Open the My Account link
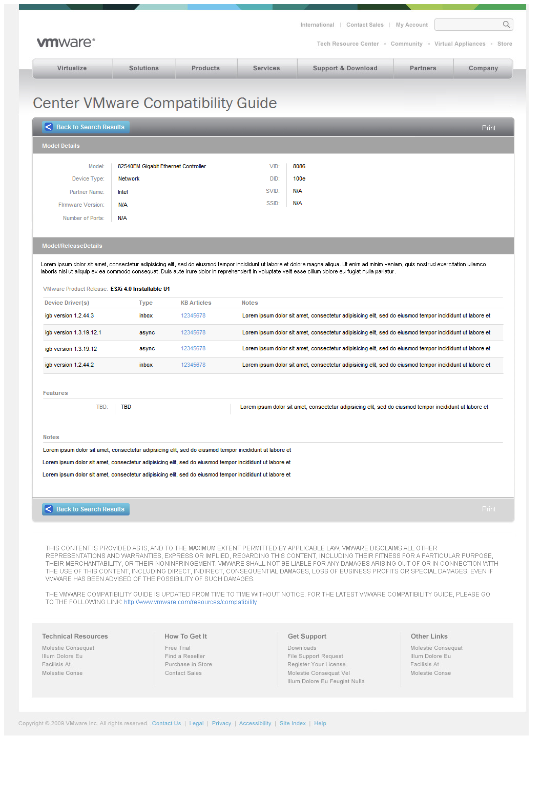This screenshot has height=795, width=541. [x=411, y=25]
